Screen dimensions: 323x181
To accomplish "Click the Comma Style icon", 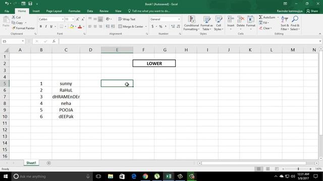I will coord(166,27).
